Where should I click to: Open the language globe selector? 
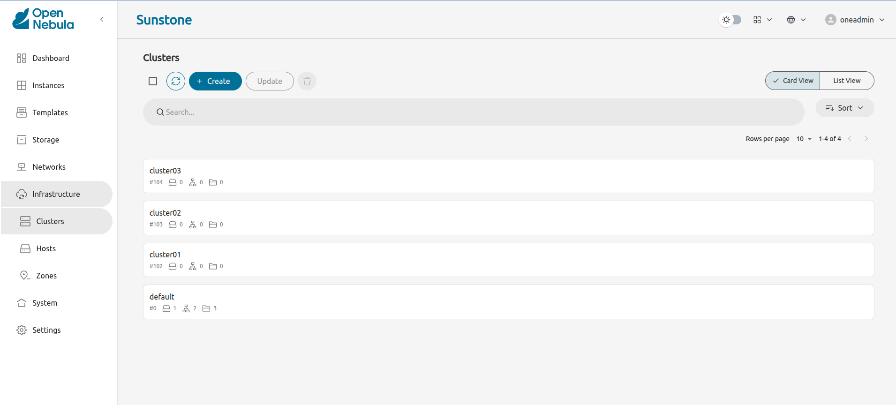tap(795, 19)
